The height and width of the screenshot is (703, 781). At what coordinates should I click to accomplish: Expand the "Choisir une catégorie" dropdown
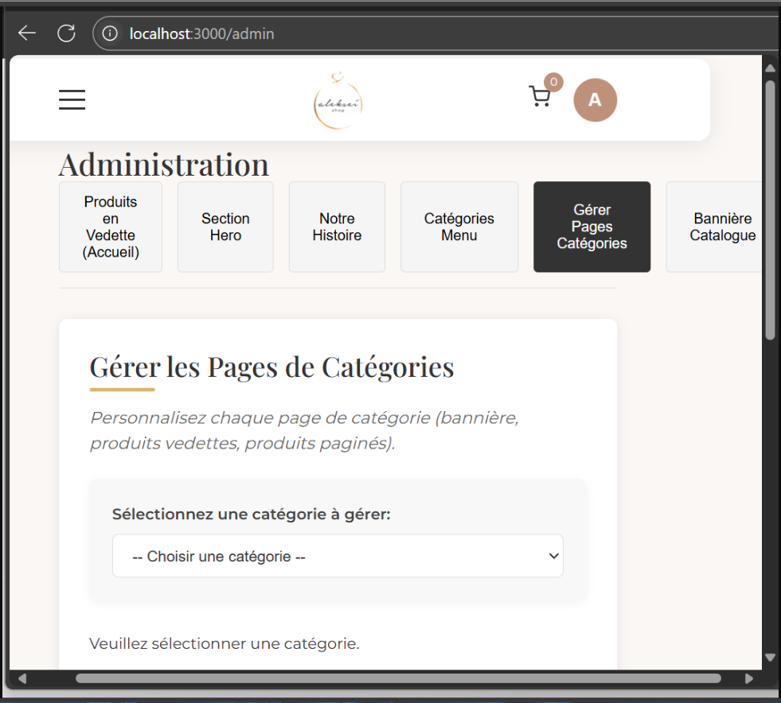338,556
